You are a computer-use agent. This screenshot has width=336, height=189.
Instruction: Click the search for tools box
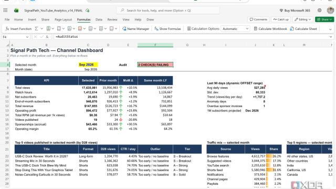tap(168, 10)
